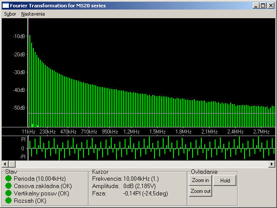Click the Faza value -0,14PI (-24,5deg)
Image resolution: width=277 pixels, height=208 pixels.
pyautogui.click(x=145, y=194)
